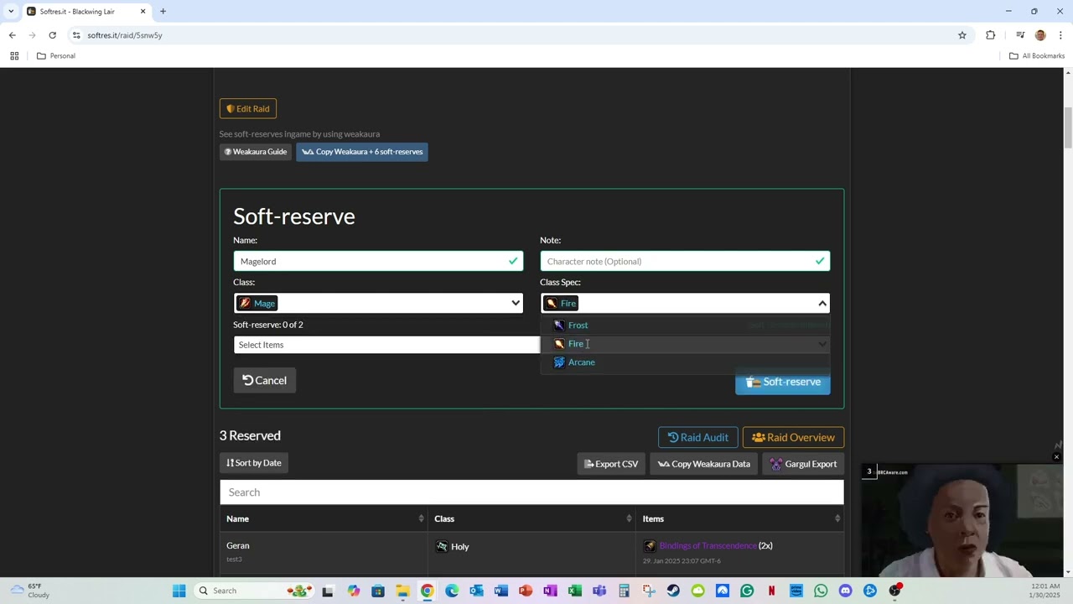Sort reserves by date
The image size is (1073, 604).
point(254,463)
